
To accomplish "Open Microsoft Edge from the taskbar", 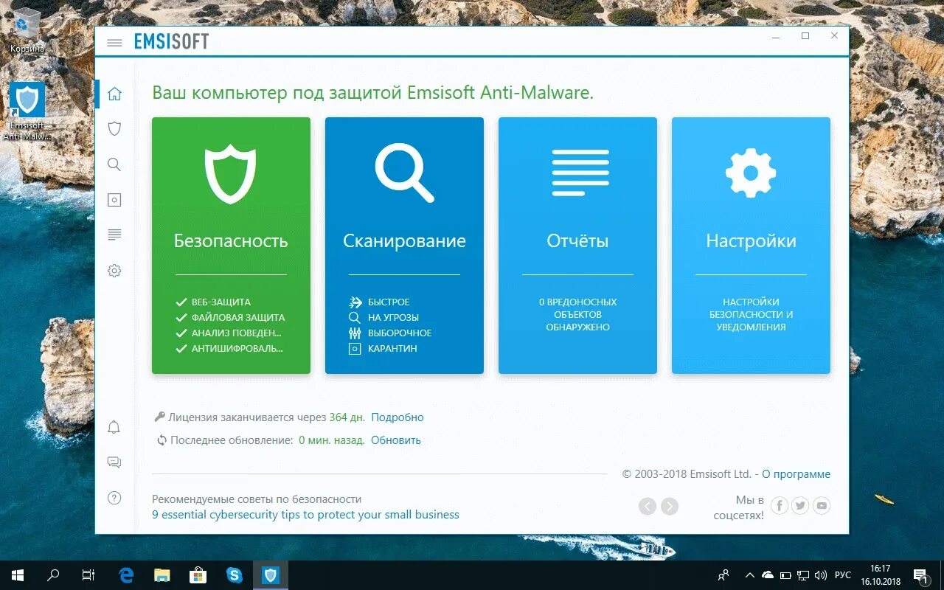I will pos(127,575).
